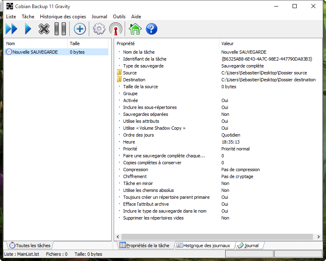
Task: Click the Pas de compression value
Action: point(240,170)
